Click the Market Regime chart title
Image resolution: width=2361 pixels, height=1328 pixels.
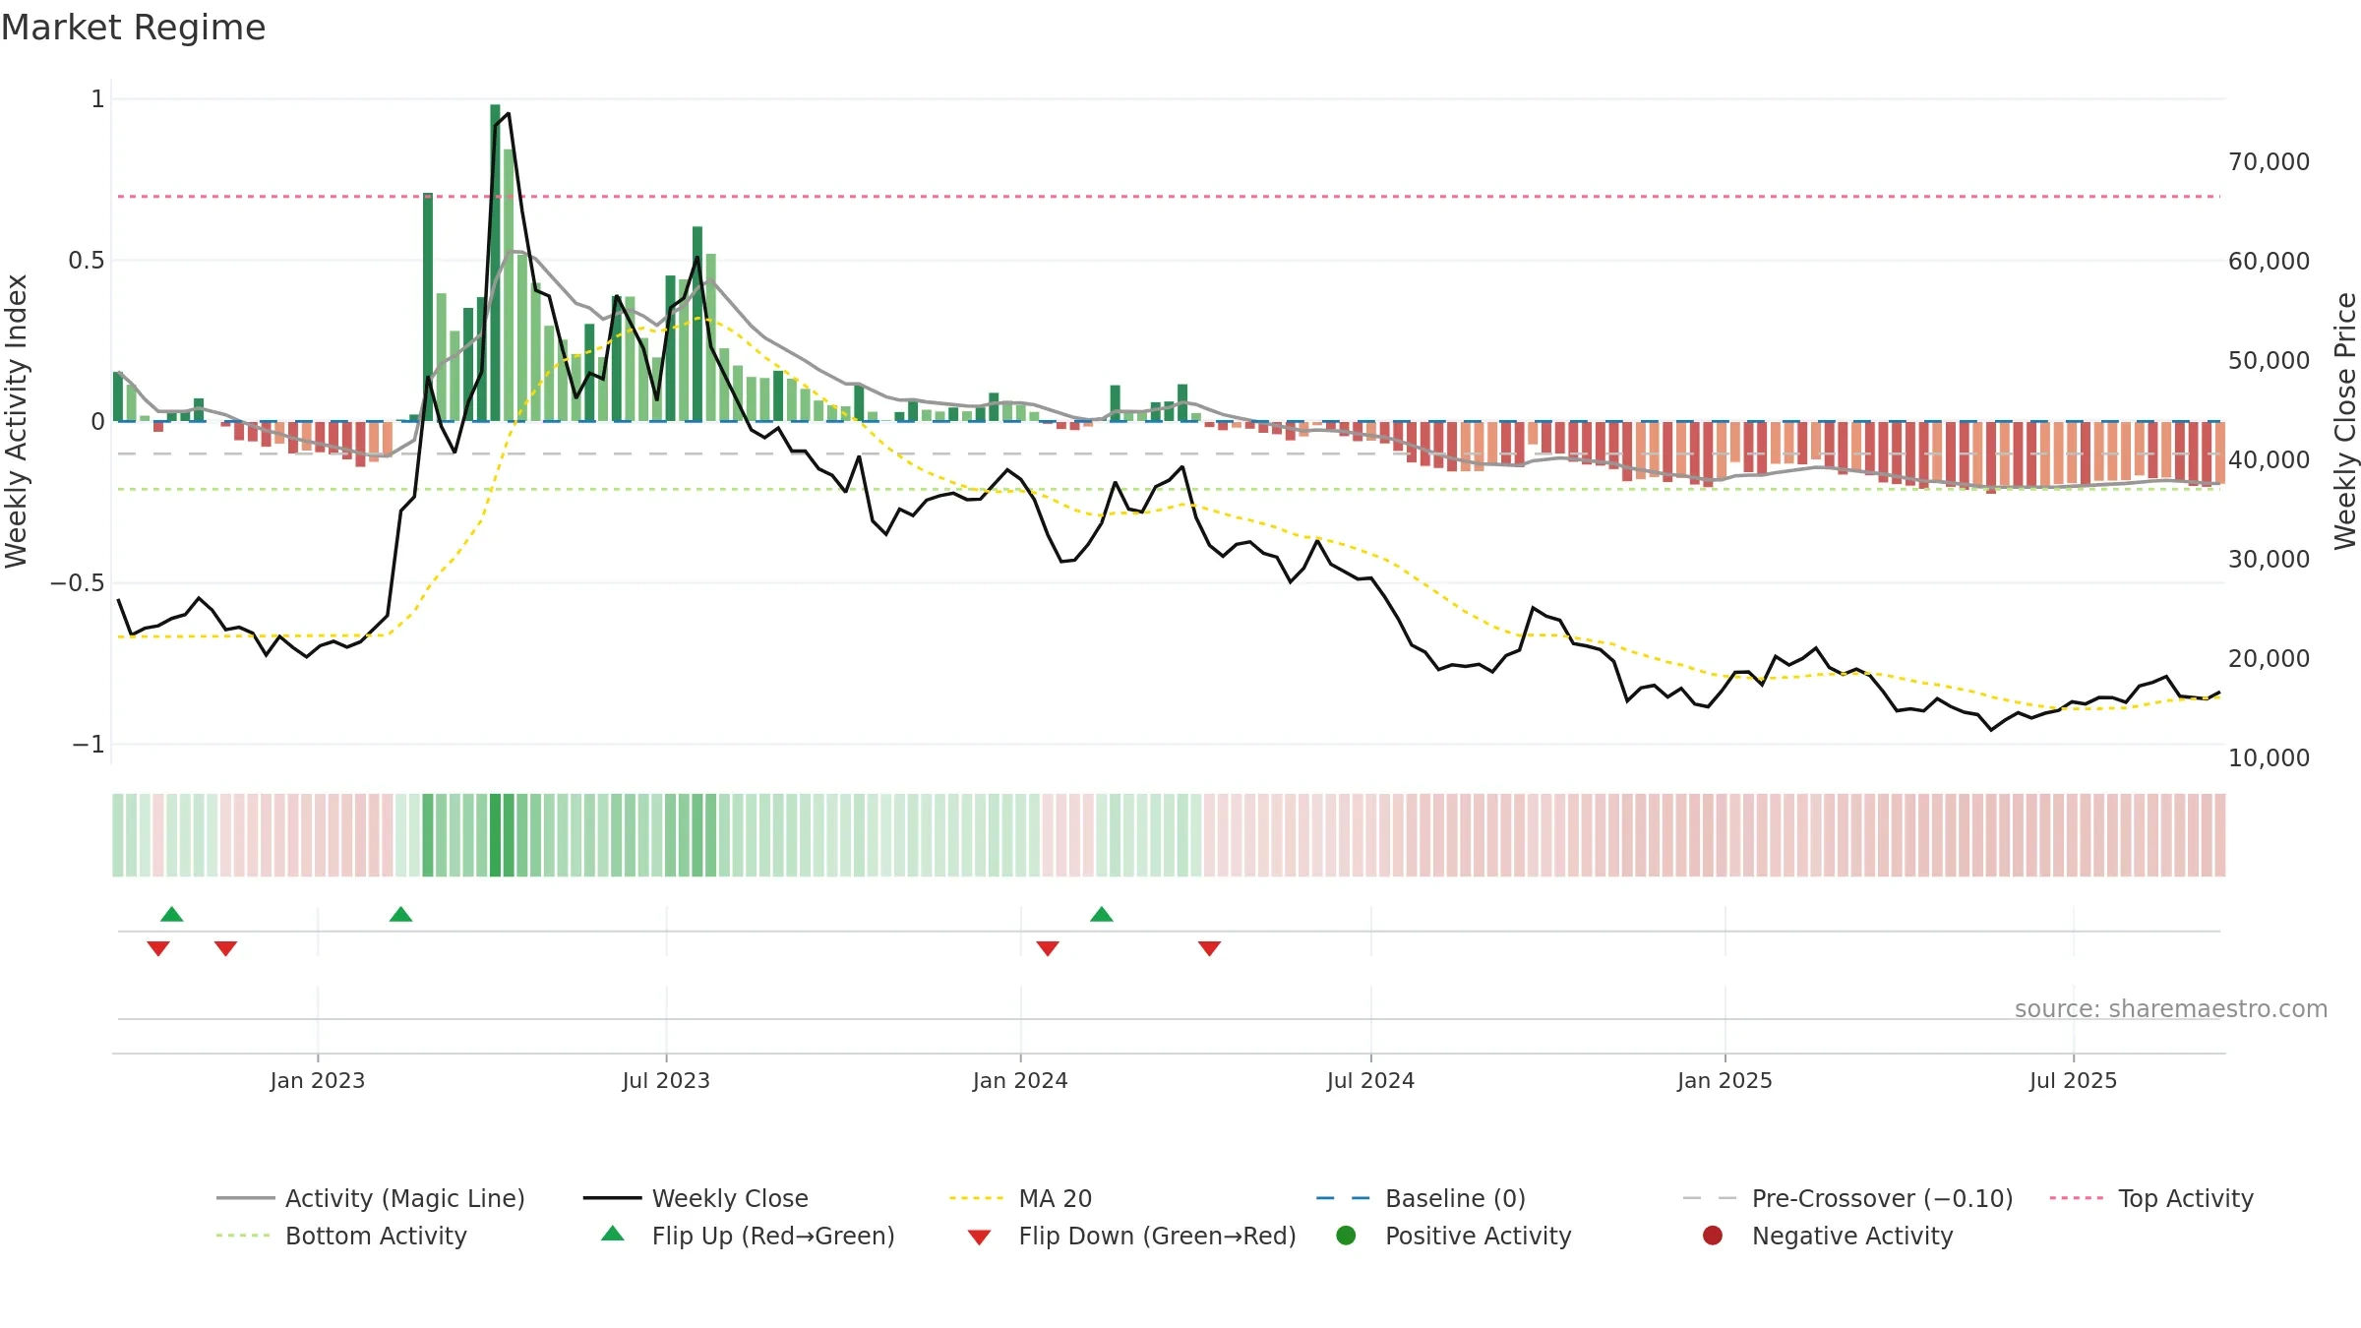coord(134,28)
